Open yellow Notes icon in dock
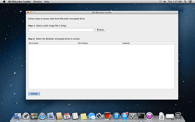 (x=84, y=116)
